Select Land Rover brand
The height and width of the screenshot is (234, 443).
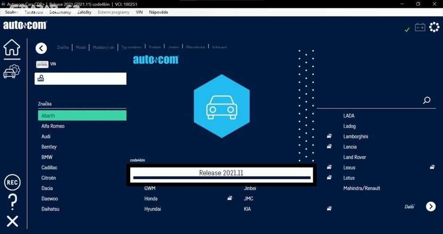pyautogui.click(x=354, y=157)
